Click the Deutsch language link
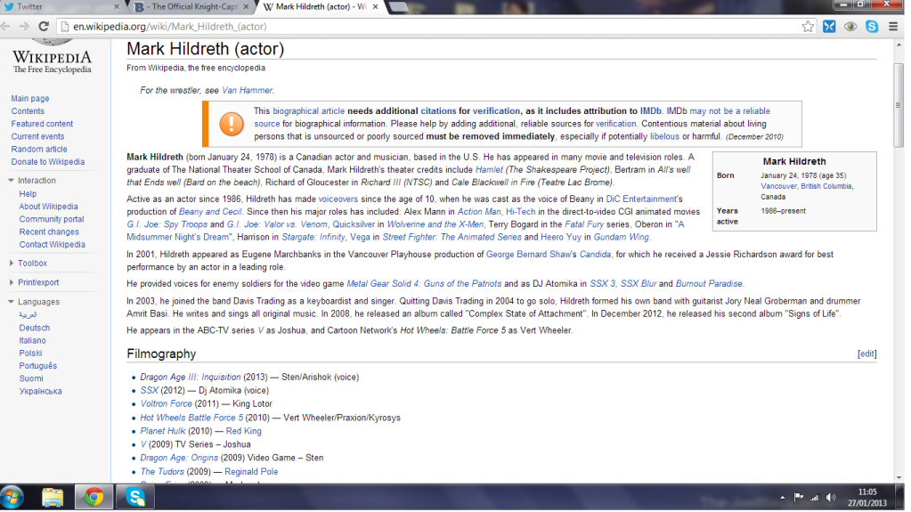911x512 pixels. coord(35,328)
